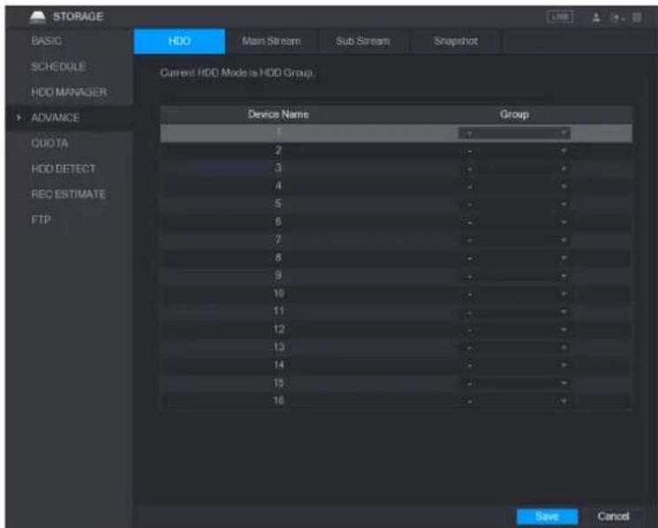Select device name cell 14

pyautogui.click(x=278, y=365)
